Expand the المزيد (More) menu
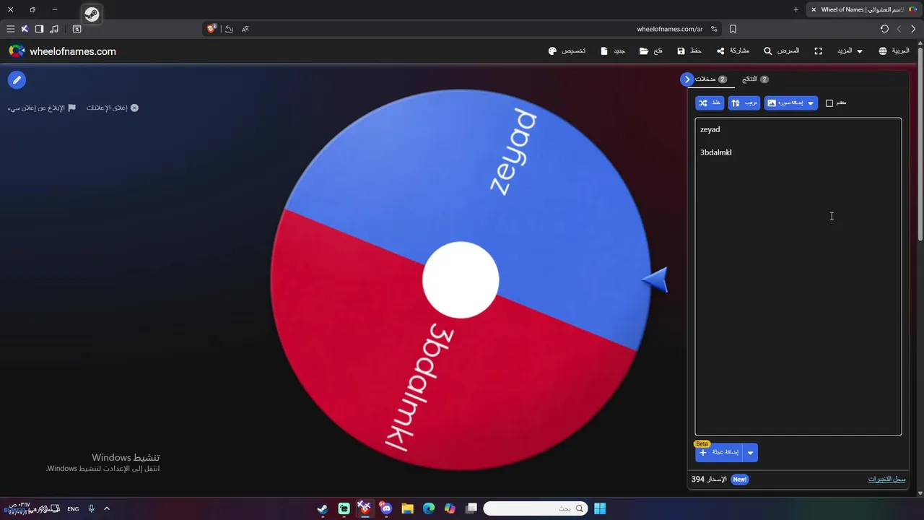 [x=850, y=51]
